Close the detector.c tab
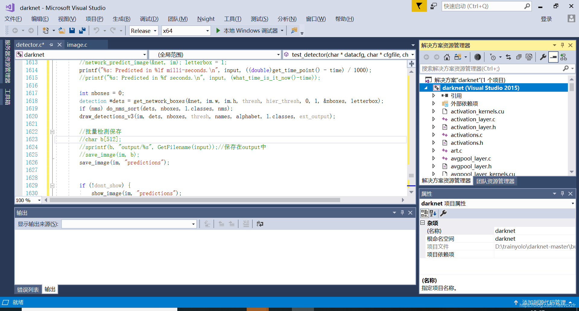Viewport: 579px width, 311px height. [59, 45]
